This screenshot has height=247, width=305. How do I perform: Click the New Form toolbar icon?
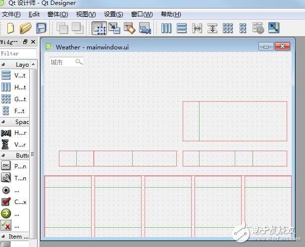(x=10, y=28)
